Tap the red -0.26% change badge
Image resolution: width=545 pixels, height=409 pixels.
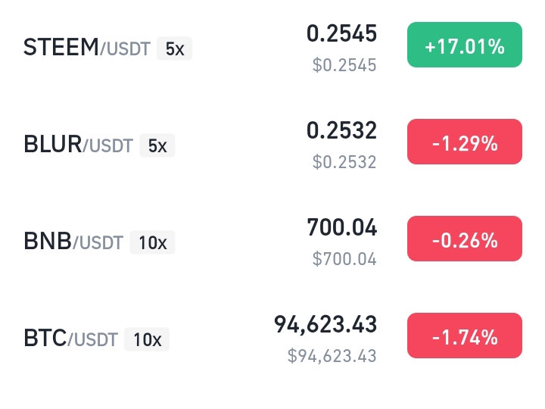464,239
